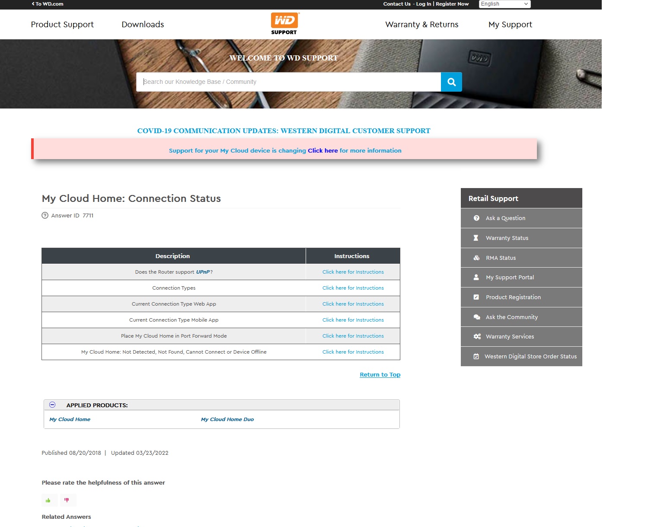The height and width of the screenshot is (527, 664).
Task: Click the Ask the Community chat icon
Action: tap(477, 317)
